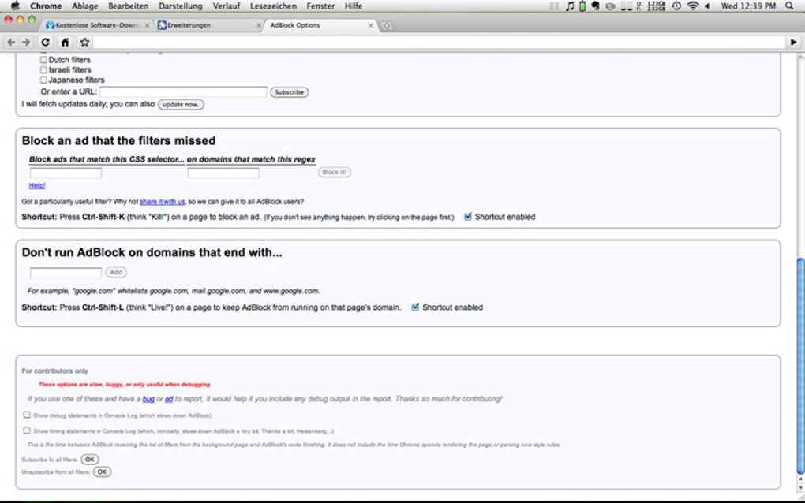Toggle Shortcut enabled for Ctrl-Shift-L
The image size is (805, 503).
[415, 307]
